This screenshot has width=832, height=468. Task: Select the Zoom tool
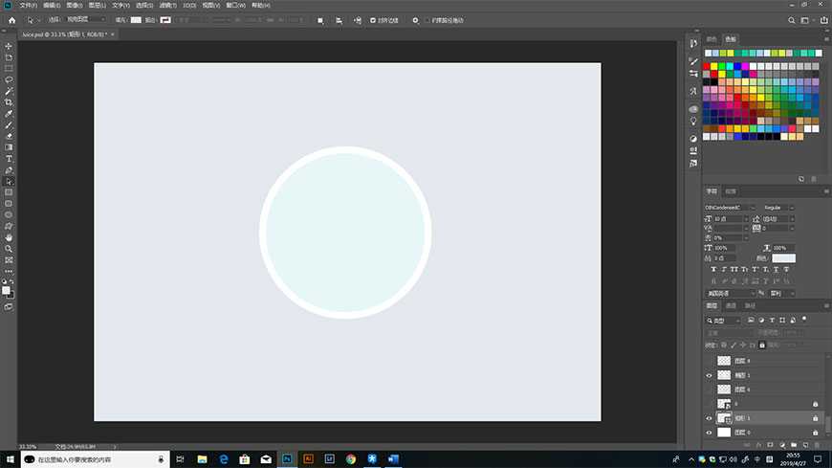click(x=9, y=249)
